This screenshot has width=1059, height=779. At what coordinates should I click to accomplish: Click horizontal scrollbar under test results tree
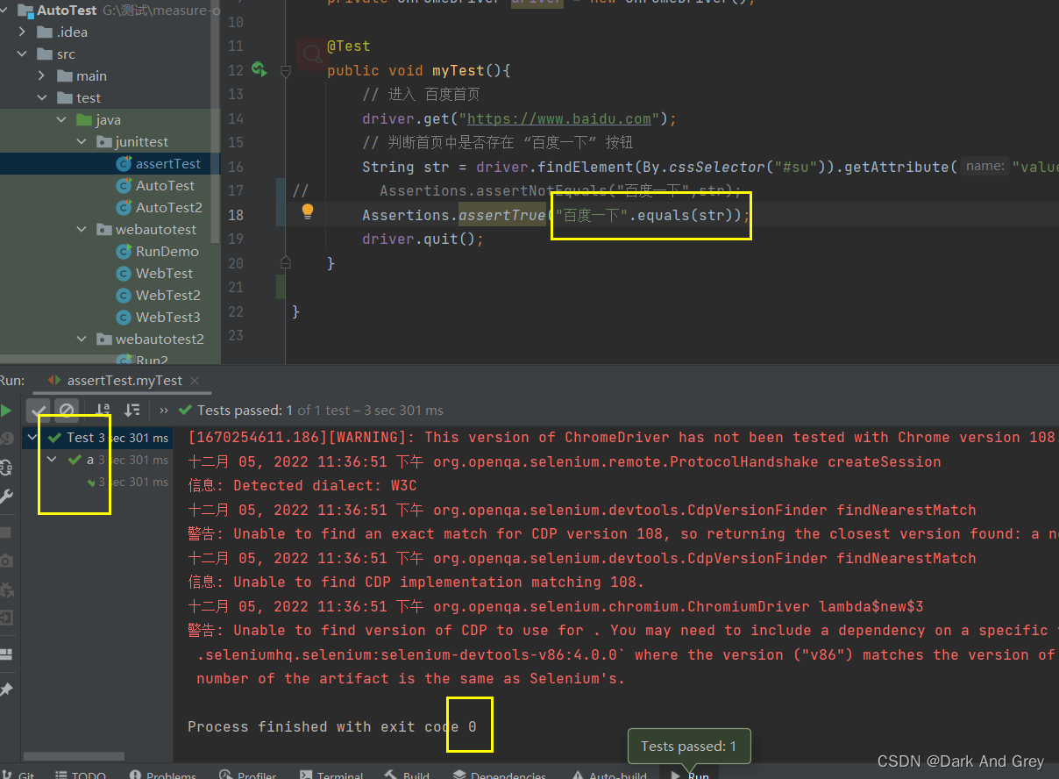[74, 756]
